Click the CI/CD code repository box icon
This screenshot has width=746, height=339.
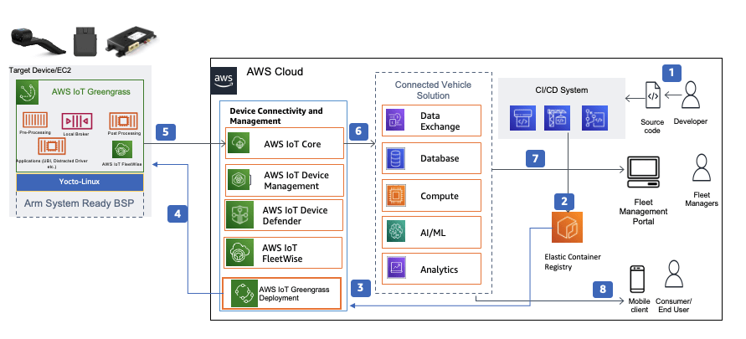coord(522,118)
